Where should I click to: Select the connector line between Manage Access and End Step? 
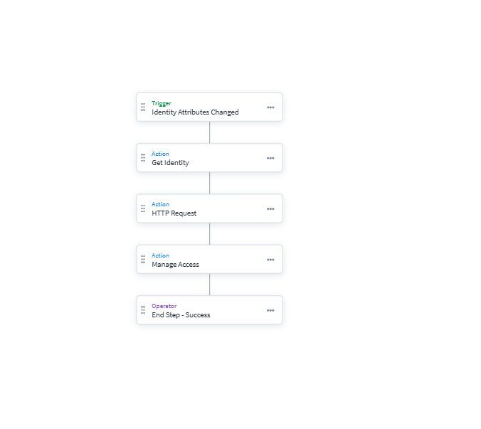click(x=209, y=285)
